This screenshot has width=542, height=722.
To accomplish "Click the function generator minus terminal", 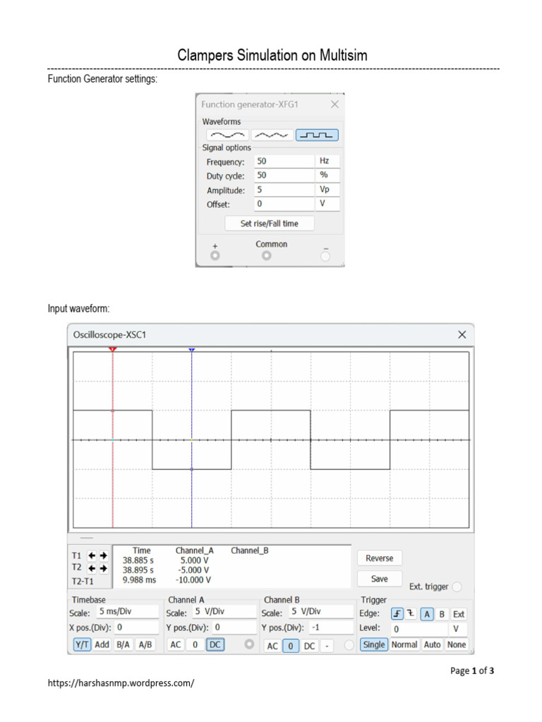I will pyautogui.click(x=325, y=256).
